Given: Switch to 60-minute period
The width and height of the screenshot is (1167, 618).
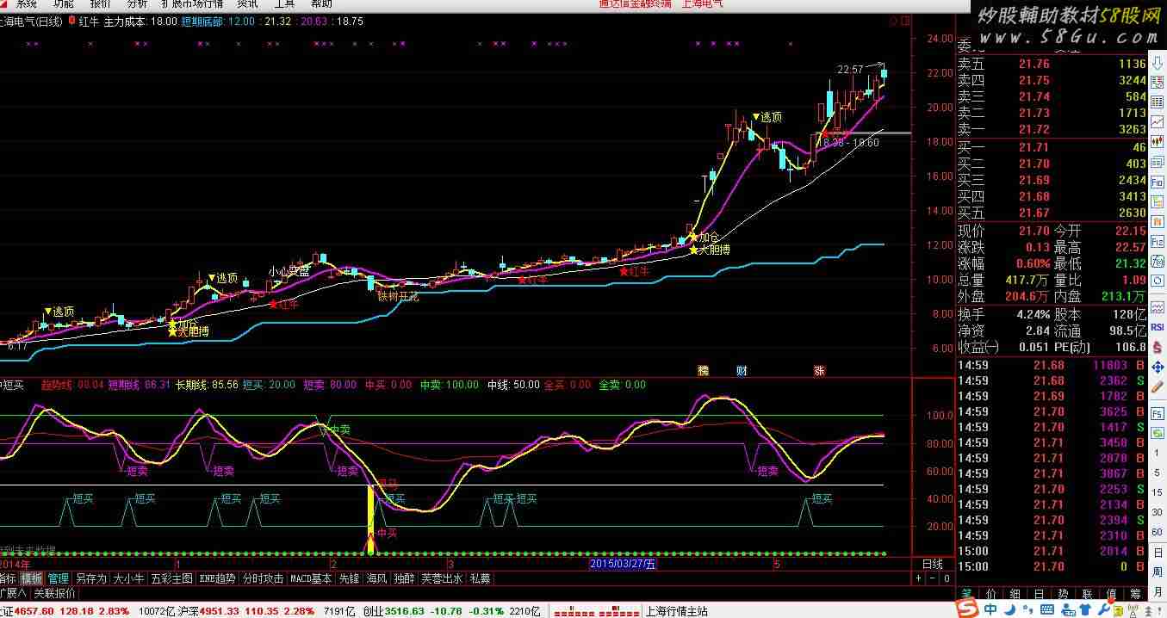Looking at the screenshot, I should coord(1157,532).
